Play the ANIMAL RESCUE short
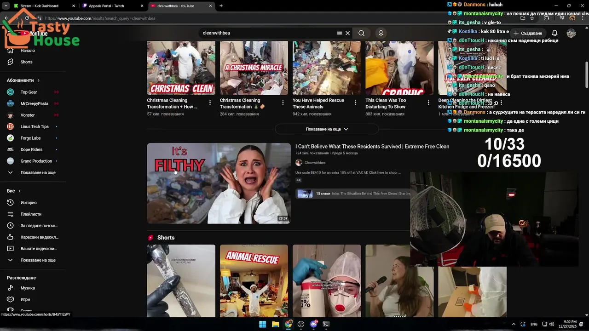 point(254,281)
